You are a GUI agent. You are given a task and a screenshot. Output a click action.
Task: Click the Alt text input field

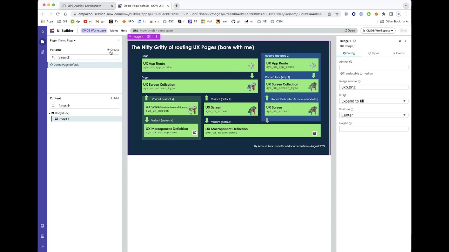(374, 68)
